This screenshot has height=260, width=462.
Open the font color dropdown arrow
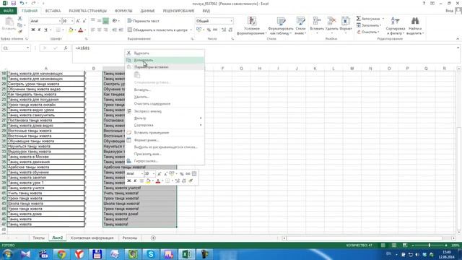[85, 30]
